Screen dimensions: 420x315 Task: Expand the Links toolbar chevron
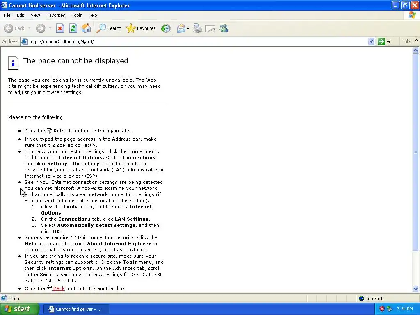pyautogui.click(x=417, y=40)
